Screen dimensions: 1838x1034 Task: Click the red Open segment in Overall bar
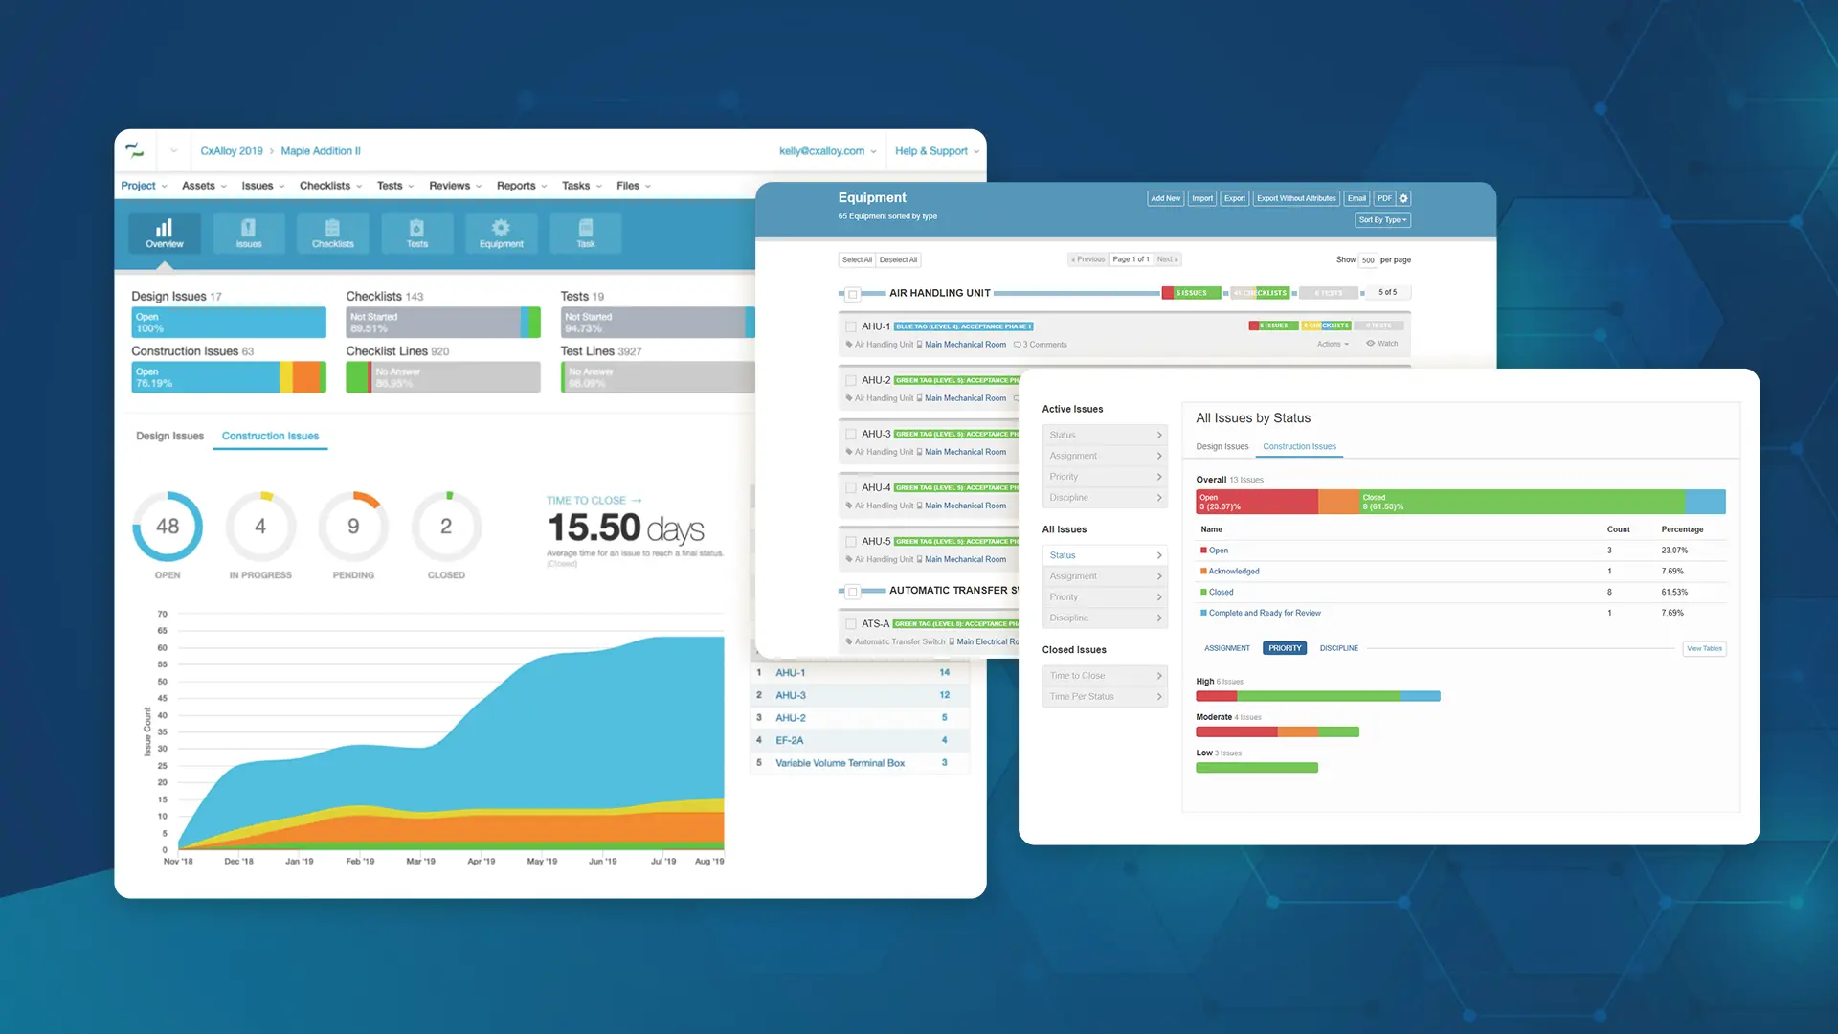[1255, 502]
